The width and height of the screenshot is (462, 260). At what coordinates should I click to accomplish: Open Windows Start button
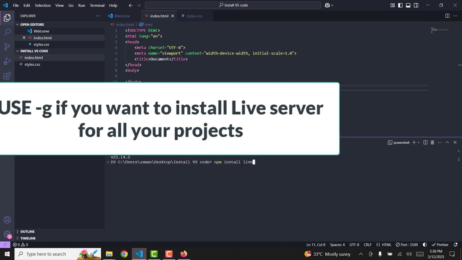tap(7, 254)
